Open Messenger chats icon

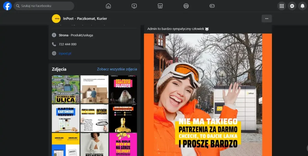pyautogui.click(x=292, y=6)
